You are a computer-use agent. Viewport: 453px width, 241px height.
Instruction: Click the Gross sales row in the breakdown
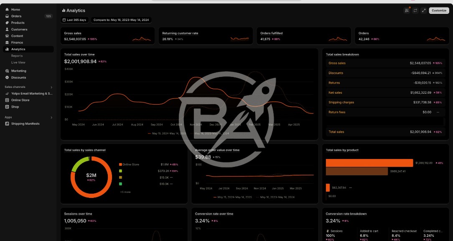[385, 63]
